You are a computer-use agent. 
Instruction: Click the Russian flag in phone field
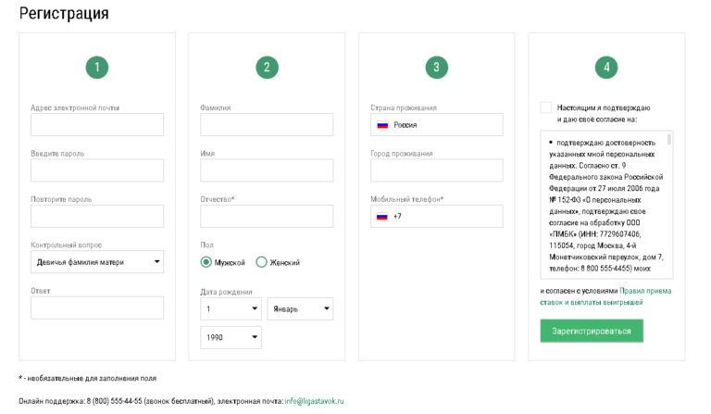pos(382,217)
